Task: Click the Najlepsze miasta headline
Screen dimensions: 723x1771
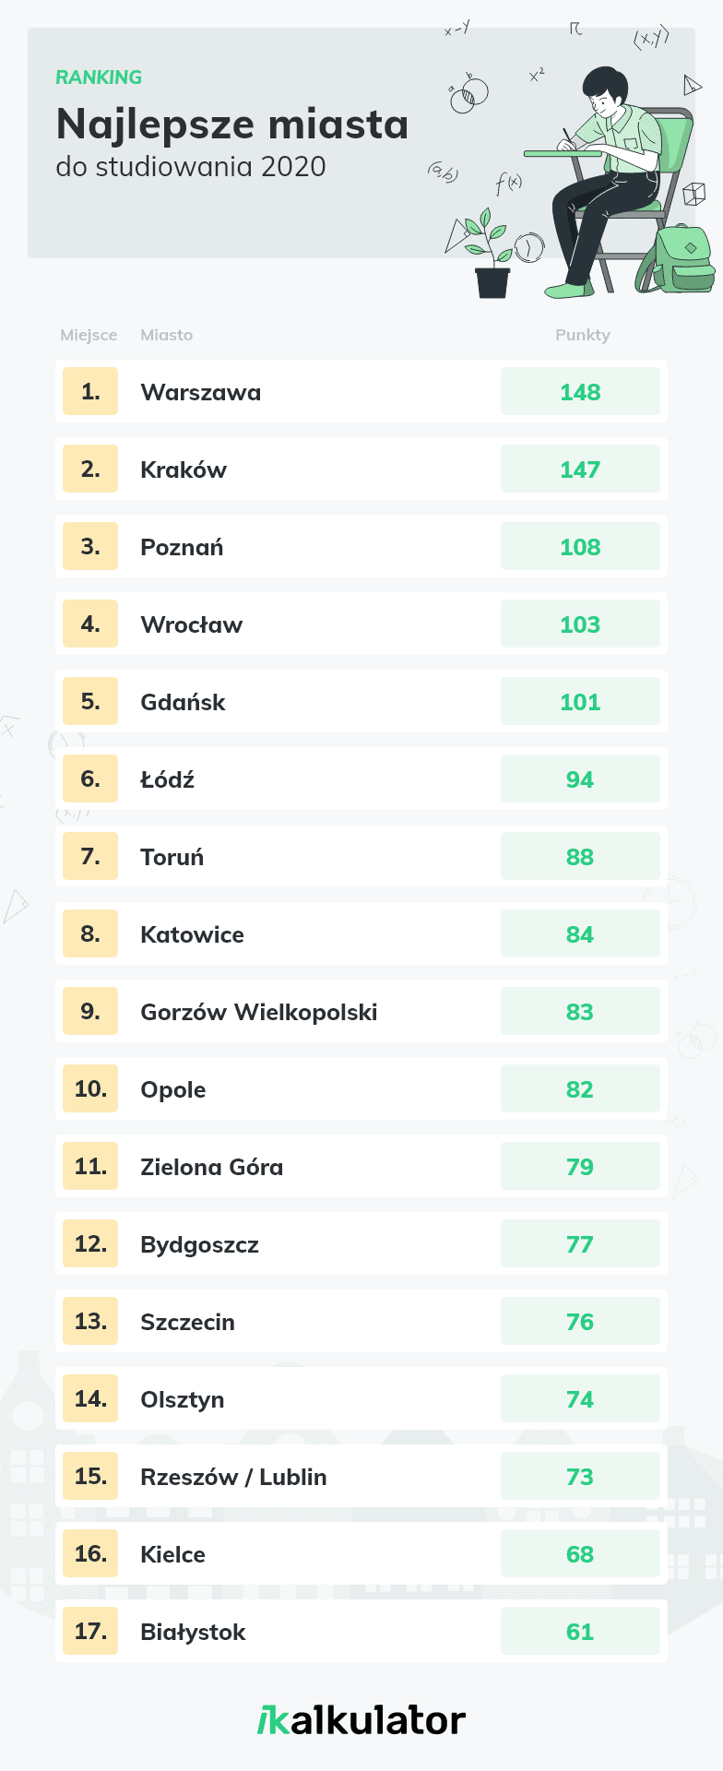Action: [x=232, y=124]
